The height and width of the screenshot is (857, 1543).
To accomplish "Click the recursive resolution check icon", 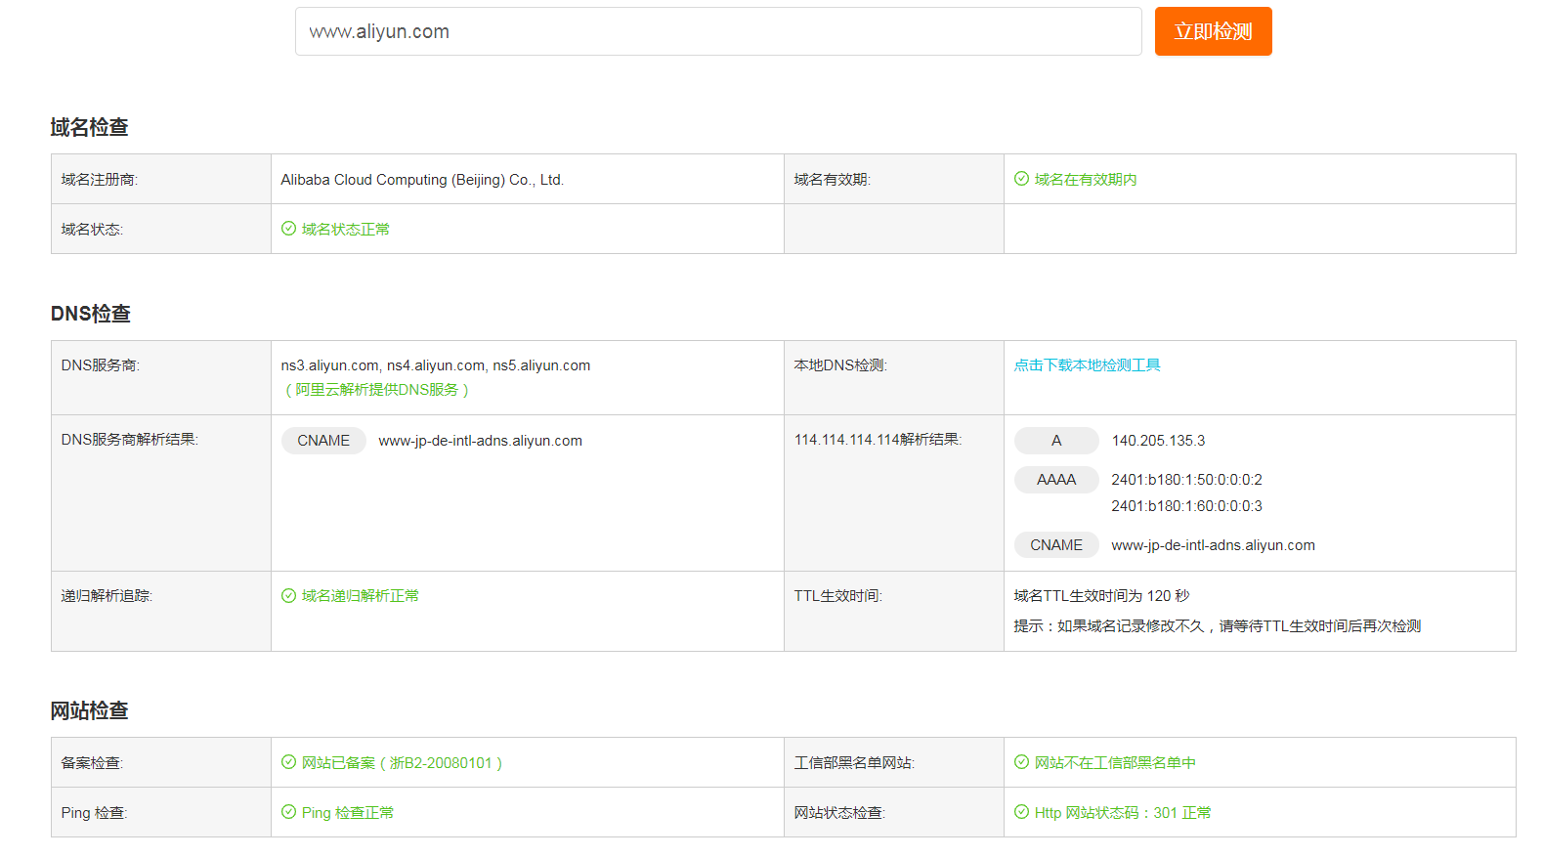I will point(288,596).
